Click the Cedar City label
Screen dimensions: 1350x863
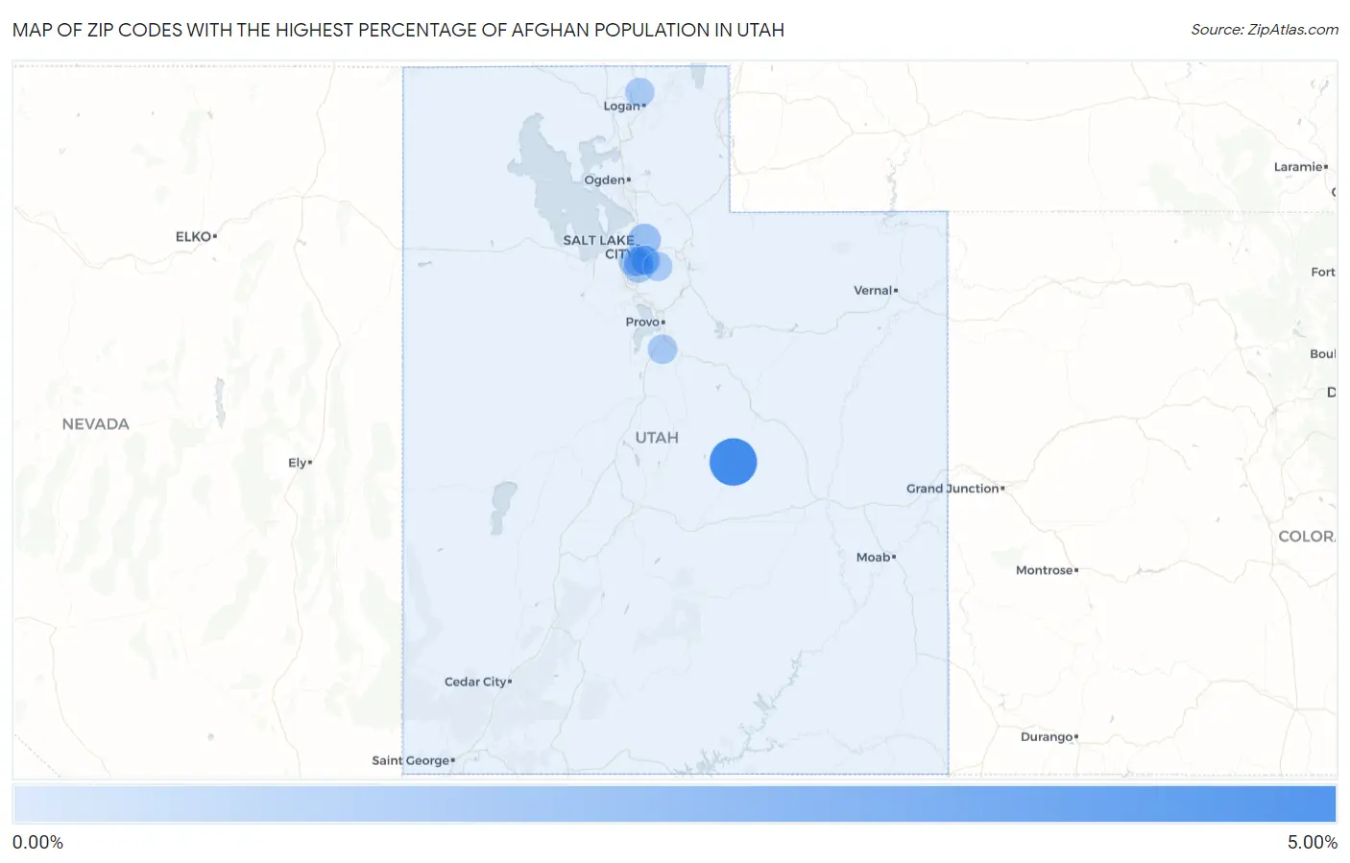click(x=478, y=682)
